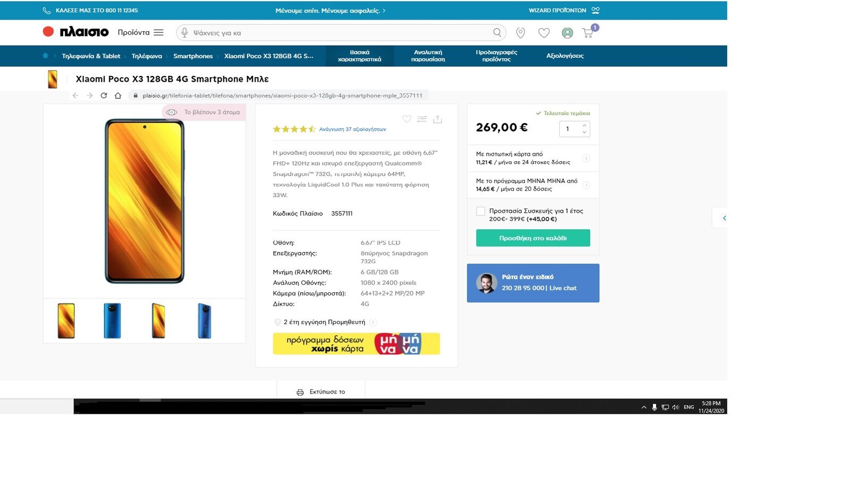This screenshot has width=850, height=478.
Task: Click the small product thumbnail beside title
Action: [x=53, y=79]
